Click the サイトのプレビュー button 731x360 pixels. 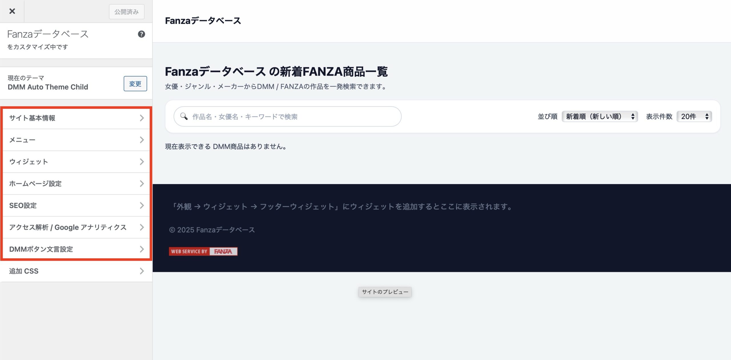click(385, 292)
